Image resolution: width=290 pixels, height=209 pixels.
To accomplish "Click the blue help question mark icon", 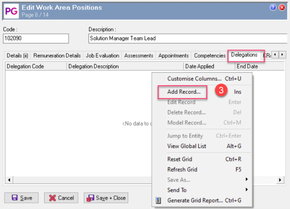I will click(x=273, y=7).
